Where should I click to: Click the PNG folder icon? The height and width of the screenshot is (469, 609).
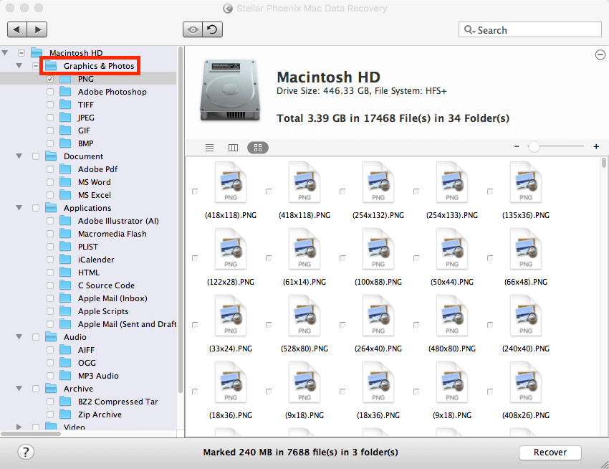click(x=65, y=79)
